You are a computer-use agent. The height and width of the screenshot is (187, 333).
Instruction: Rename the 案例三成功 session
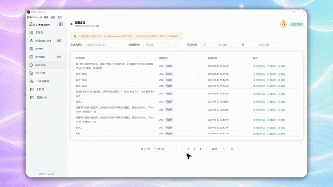coord(272,86)
